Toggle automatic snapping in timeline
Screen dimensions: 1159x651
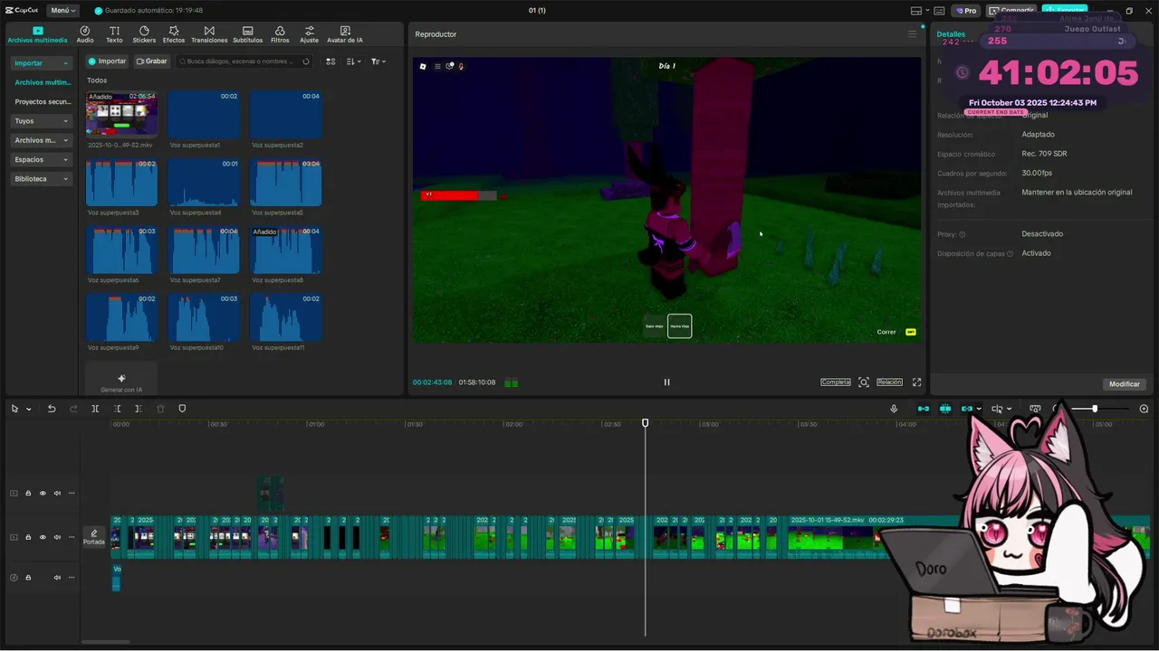(944, 409)
